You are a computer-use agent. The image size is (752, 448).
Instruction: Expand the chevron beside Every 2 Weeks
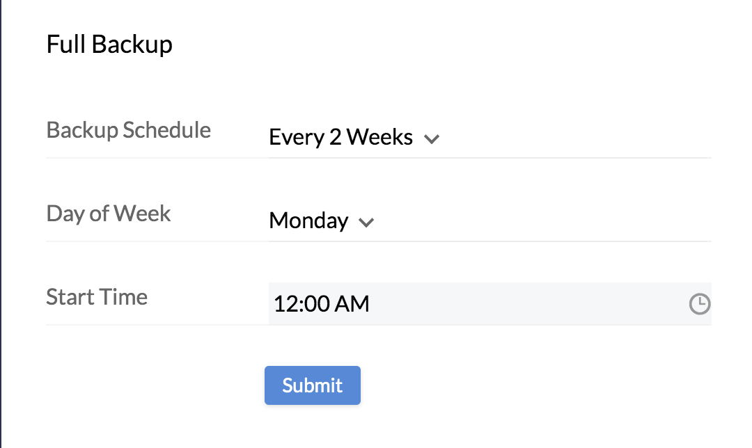coord(432,138)
